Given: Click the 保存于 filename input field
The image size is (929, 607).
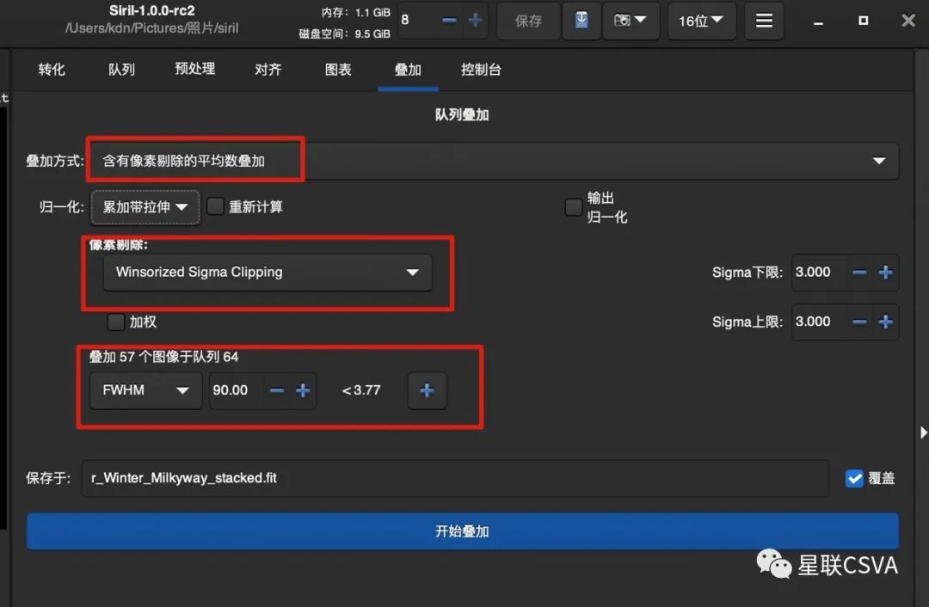Looking at the screenshot, I should pyautogui.click(x=456, y=478).
